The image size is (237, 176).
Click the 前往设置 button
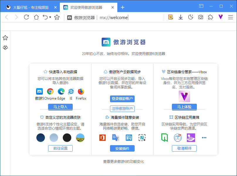point(60,148)
